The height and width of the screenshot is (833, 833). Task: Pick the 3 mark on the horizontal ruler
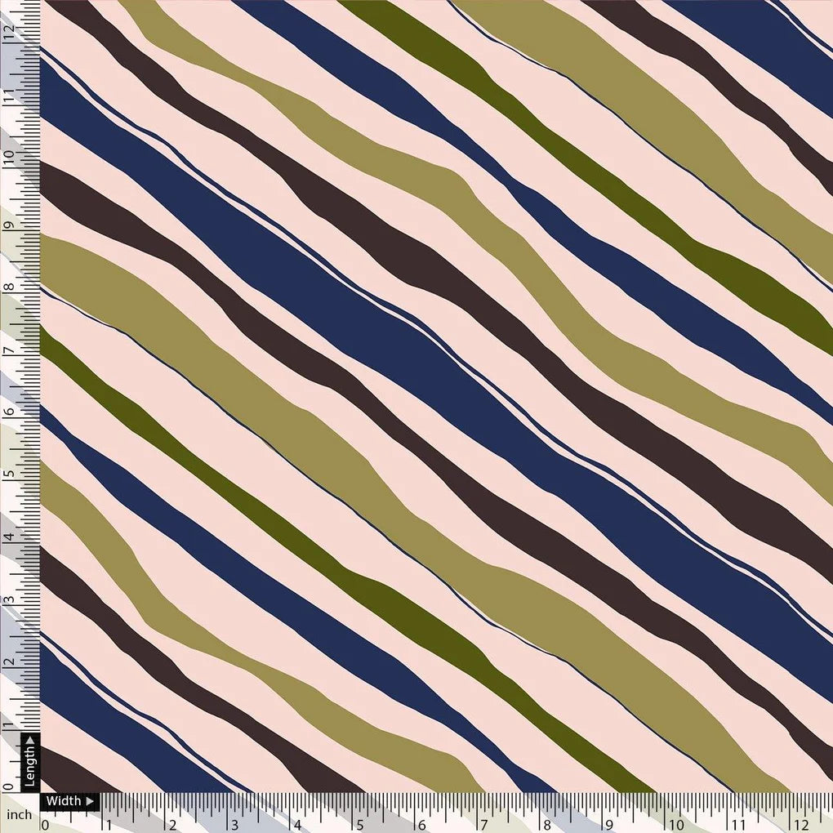pos(234,823)
